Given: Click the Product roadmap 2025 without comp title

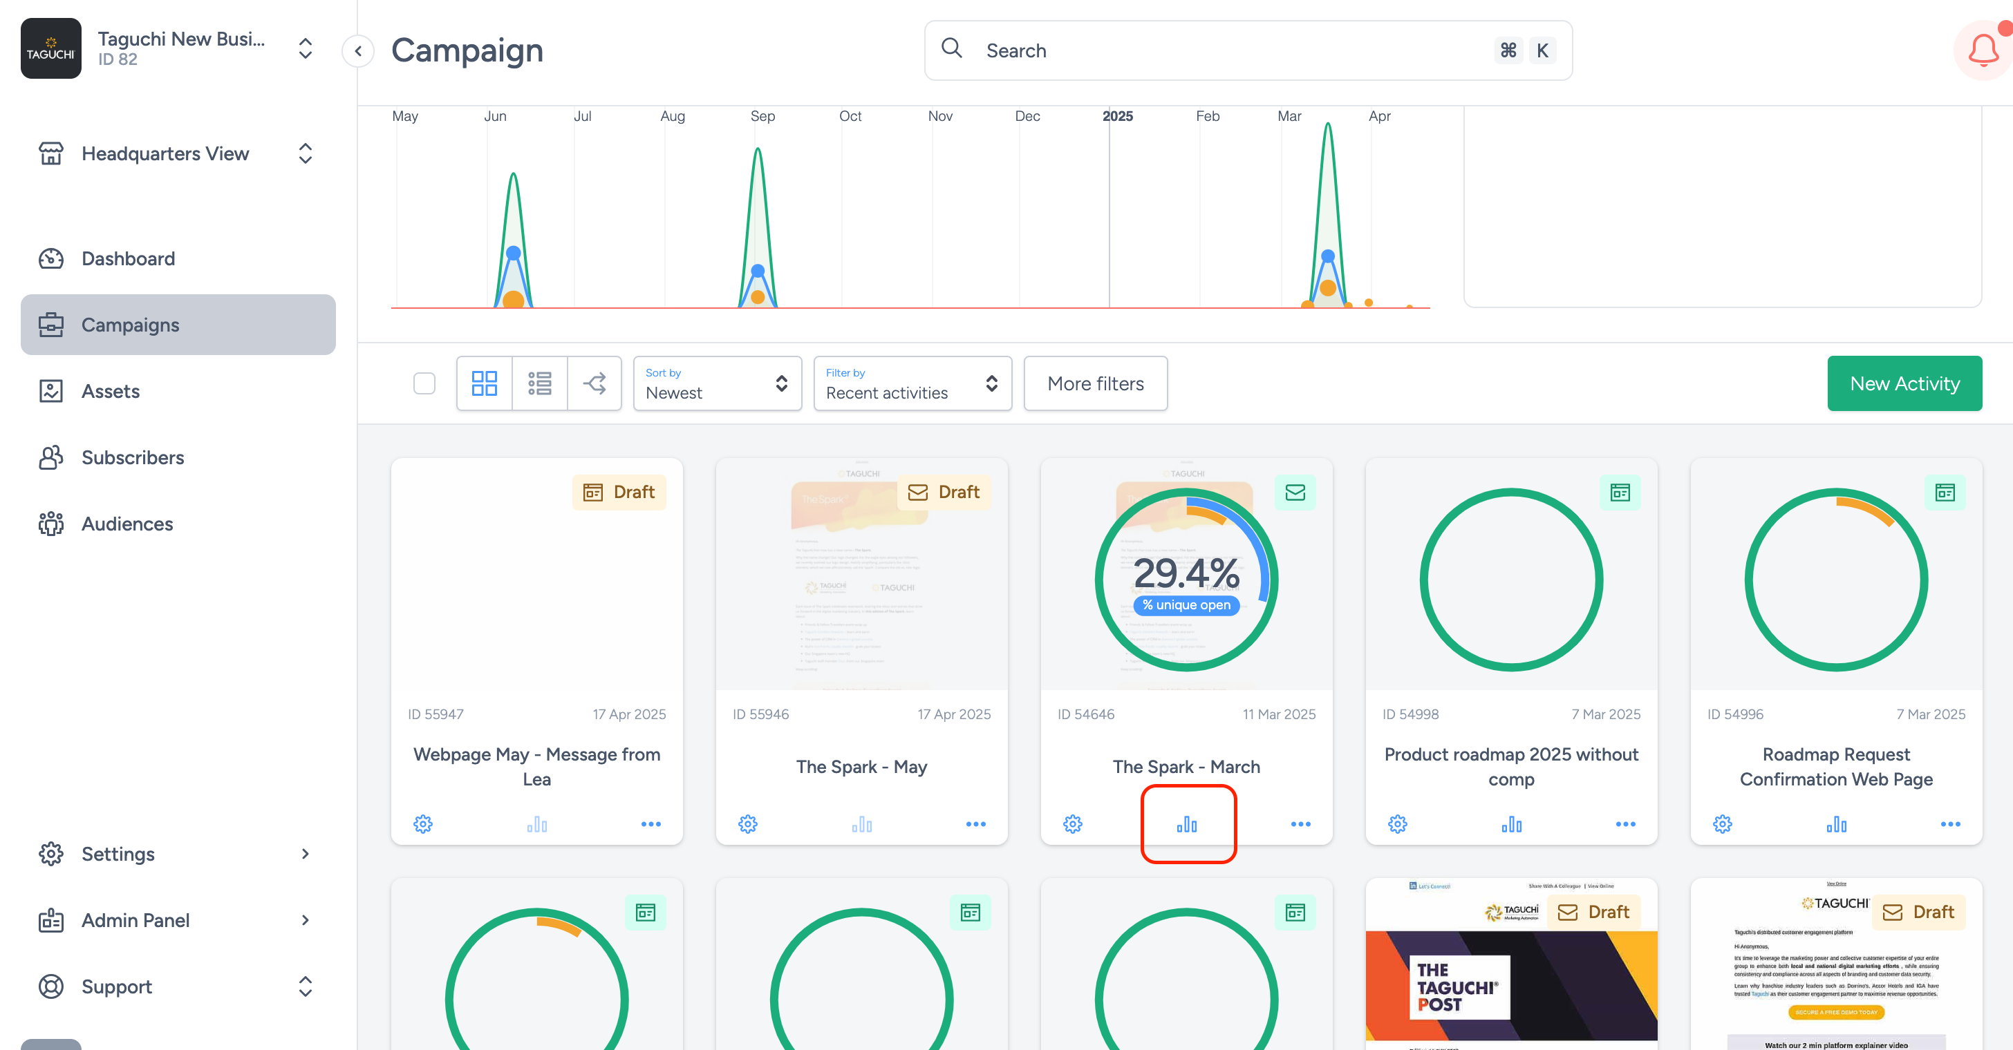Looking at the screenshot, I should coord(1511,767).
